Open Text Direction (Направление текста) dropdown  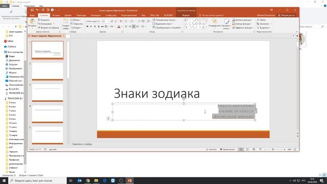click(165, 20)
